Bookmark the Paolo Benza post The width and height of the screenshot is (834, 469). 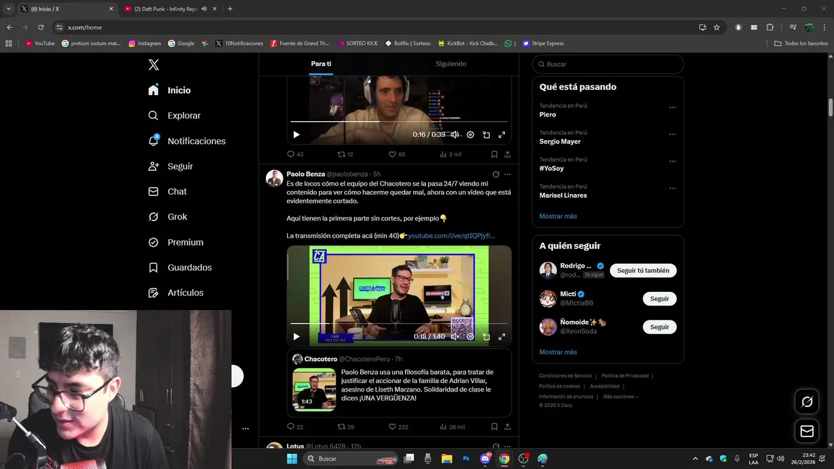[x=494, y=427]
